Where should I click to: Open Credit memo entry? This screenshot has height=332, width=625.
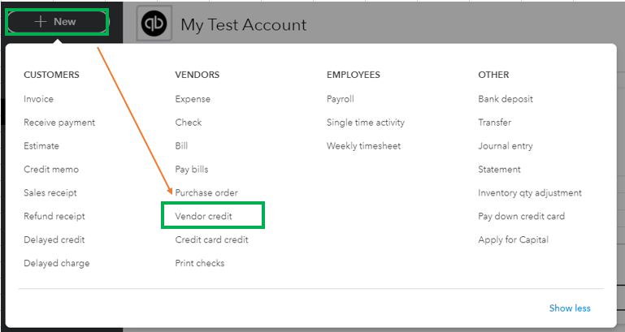(x=51, y=170)
